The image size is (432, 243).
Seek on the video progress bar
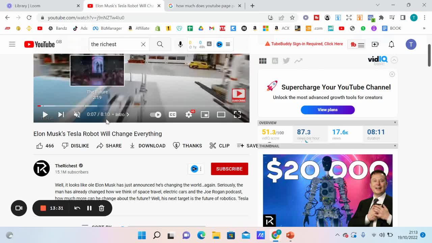click(141, 106)
